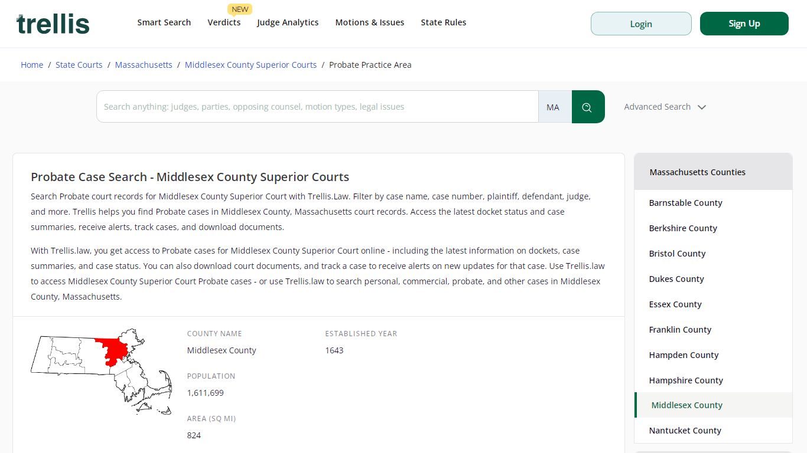
Task: Expand the Advanced Search chevron
Action: [x=701, y=107]
